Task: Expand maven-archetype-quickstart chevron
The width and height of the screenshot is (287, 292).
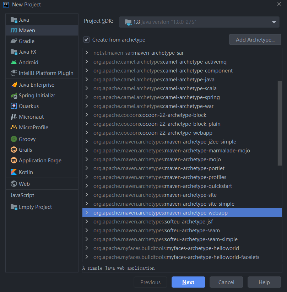Action: [x=87, y=186]
